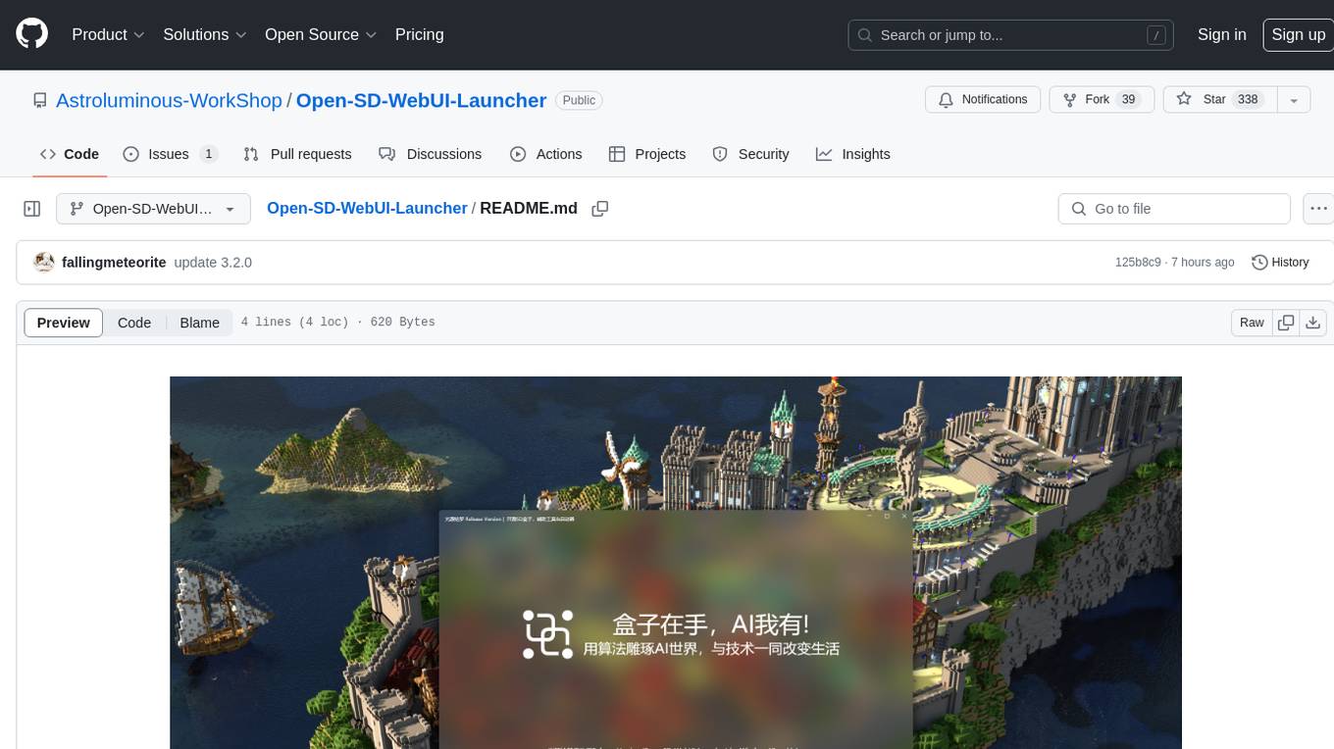
Task: Click the repository icon beside the owner name
Action: coord(40,100)
